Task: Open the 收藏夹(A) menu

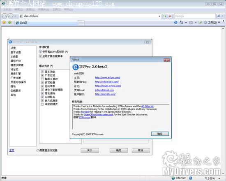Action: coord(44,9)
